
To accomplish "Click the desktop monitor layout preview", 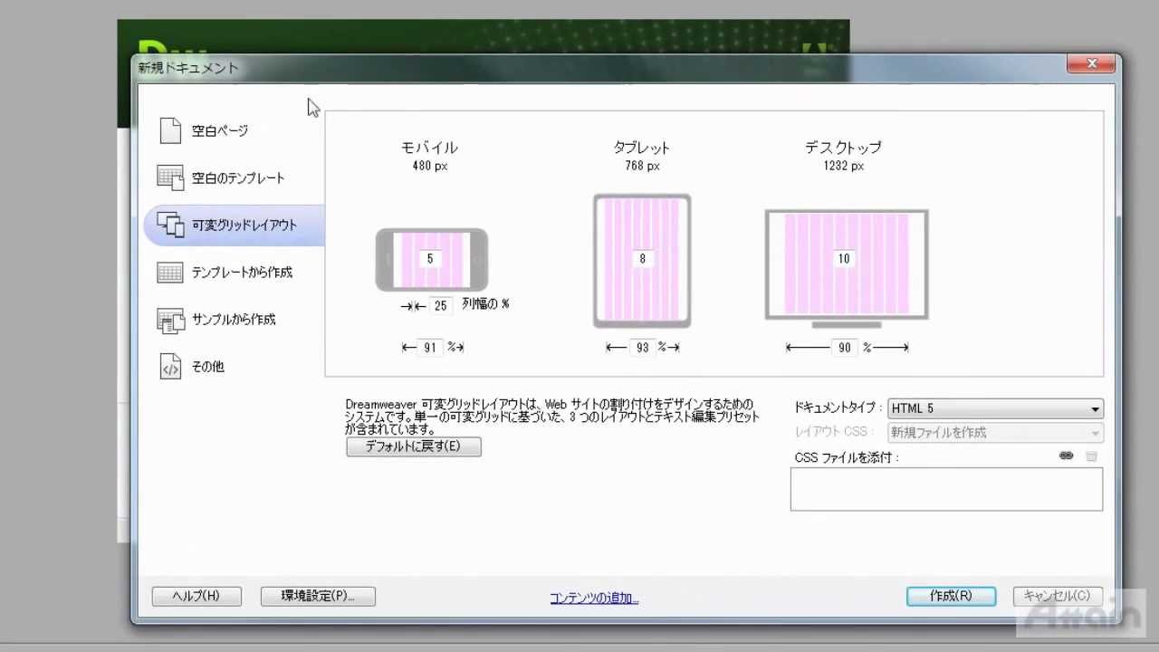I will point(847,269).
